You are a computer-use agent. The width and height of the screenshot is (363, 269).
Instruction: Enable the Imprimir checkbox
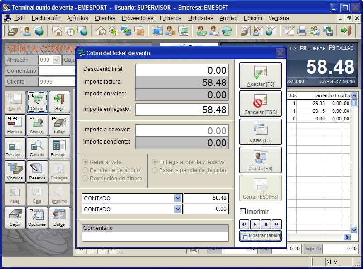pyautogui.click(x=242, y=211)
